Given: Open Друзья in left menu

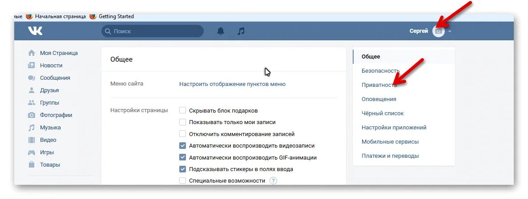Looking at the screenshot, I should pos(49,90).
